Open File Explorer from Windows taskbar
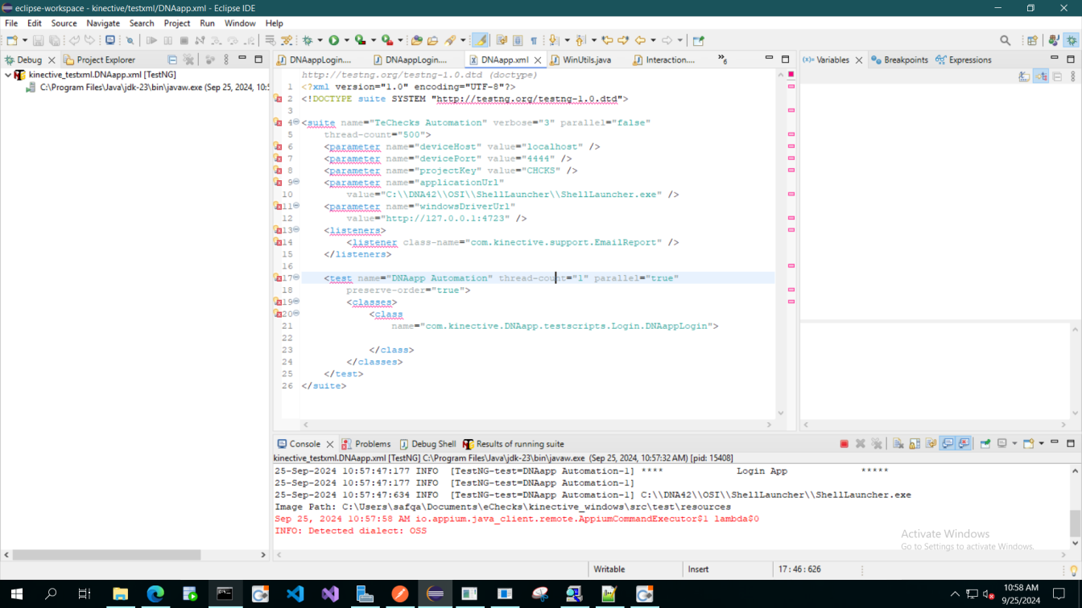Screen dimensions: 1082x608 coord(120,594)
